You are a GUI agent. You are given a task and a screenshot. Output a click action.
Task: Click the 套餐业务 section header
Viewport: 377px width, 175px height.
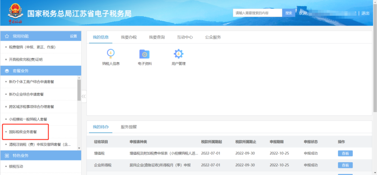[x=40, y=71]
